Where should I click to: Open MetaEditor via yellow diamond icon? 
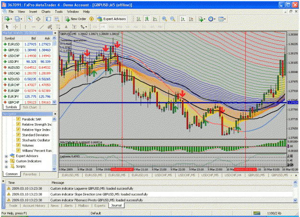coord(92,19)
